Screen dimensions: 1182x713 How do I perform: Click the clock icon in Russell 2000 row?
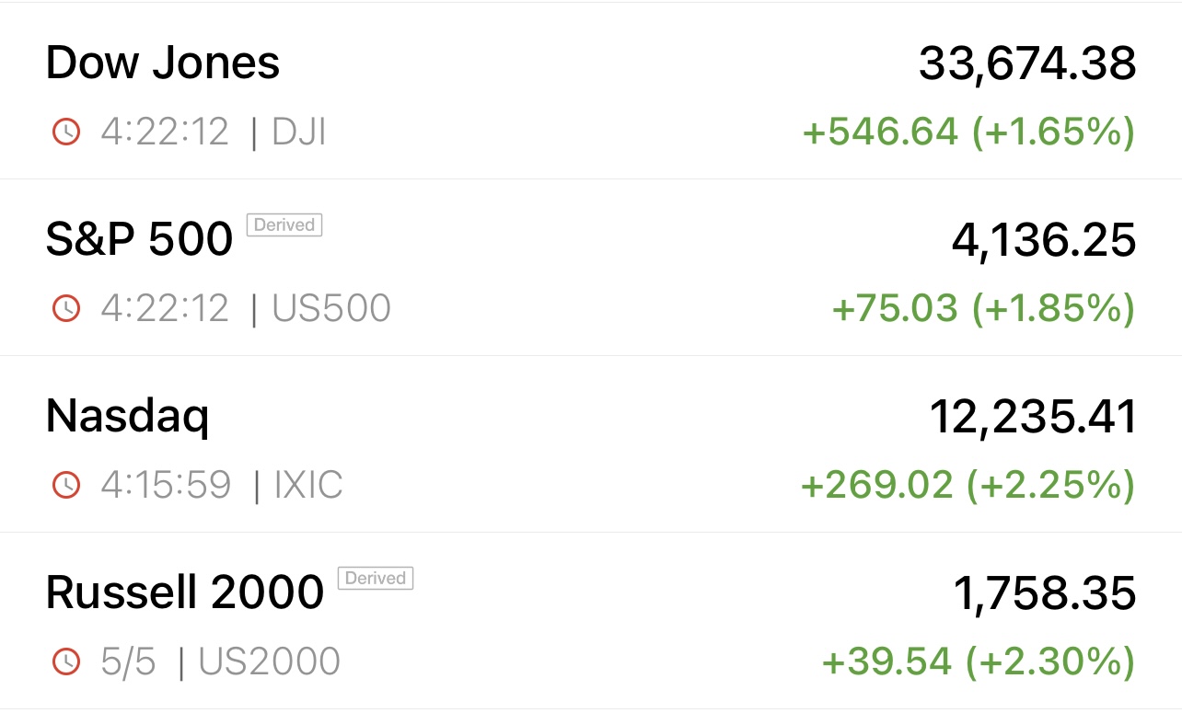click(x=66, y=661)
